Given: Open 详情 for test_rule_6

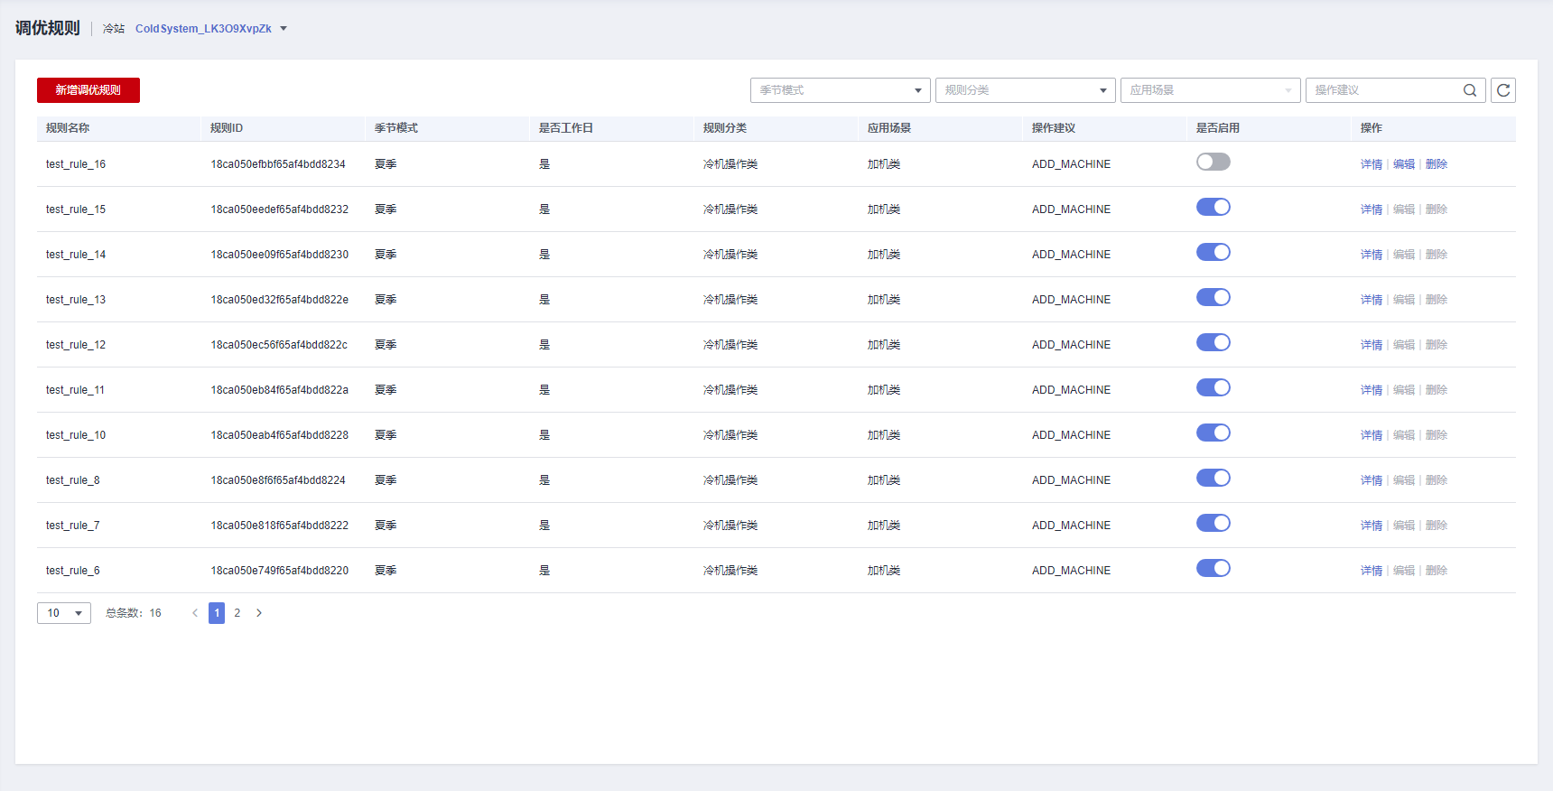Looking at the screenshot, I should tap(1372, 571).
